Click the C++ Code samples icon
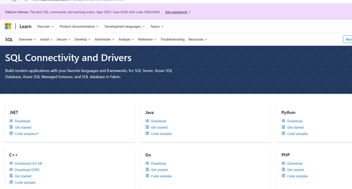 [11, 182]
